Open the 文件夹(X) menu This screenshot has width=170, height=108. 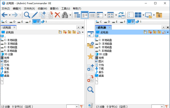[x=29, y=8]
